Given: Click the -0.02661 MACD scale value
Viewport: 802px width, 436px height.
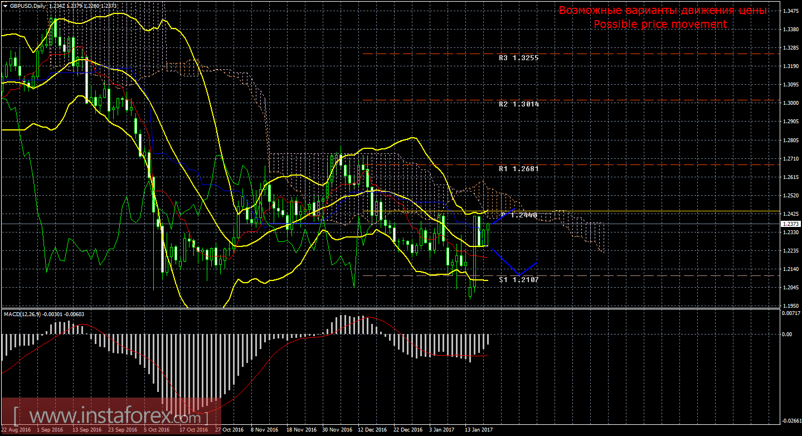Looking at the screenshot, I should click(790, 422).
